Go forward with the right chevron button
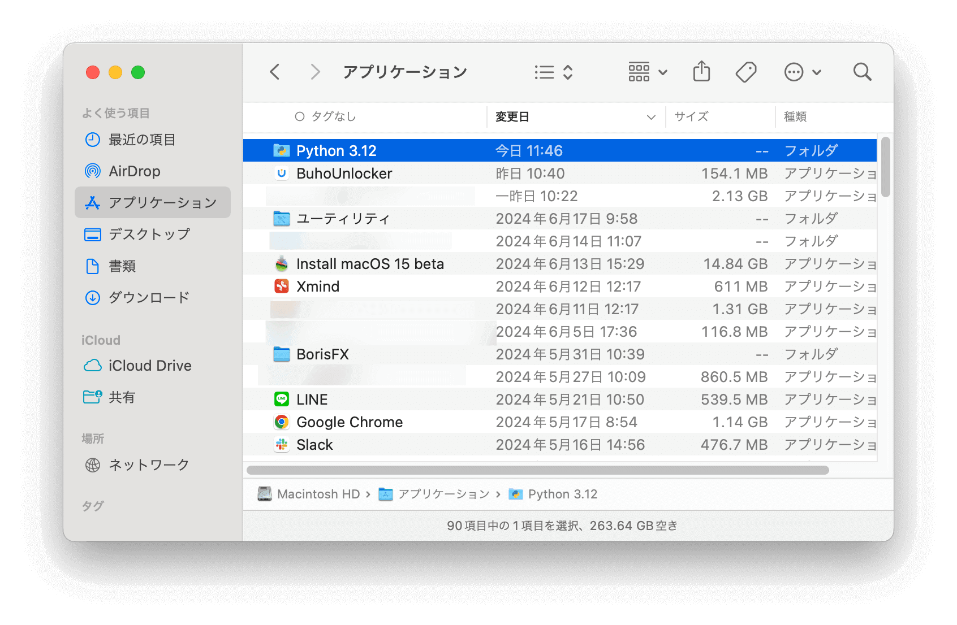 click(x=315, y=72)
